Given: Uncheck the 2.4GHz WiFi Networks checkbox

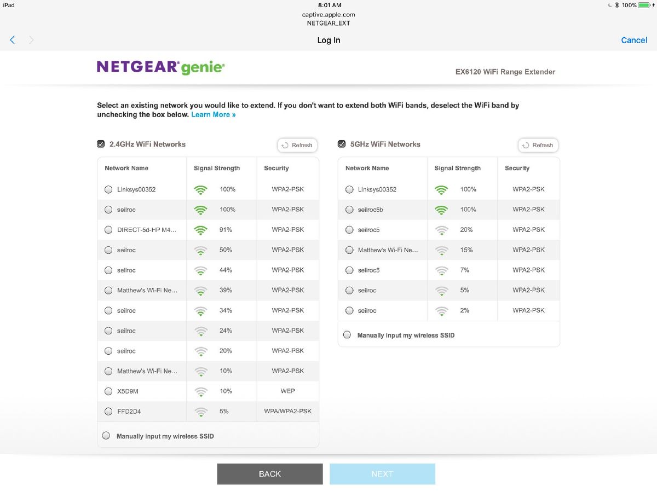Looking at the screenshot, I should (101, 143).
